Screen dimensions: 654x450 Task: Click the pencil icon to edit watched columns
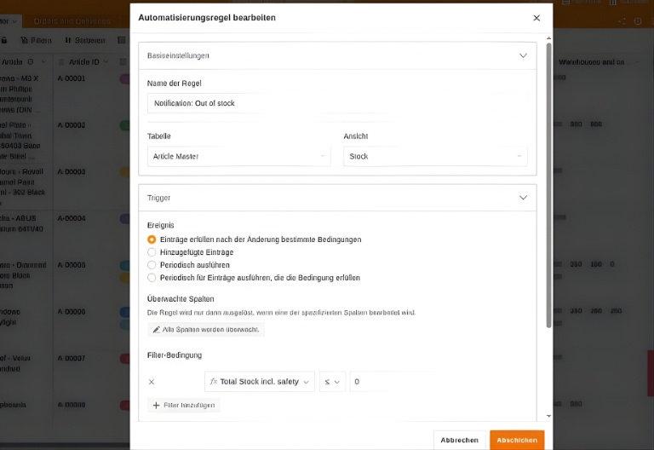157,329
